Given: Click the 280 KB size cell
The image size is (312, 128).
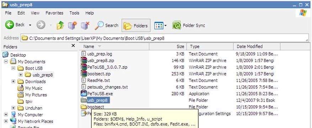Looking at the screenshot, I should 178,94.
